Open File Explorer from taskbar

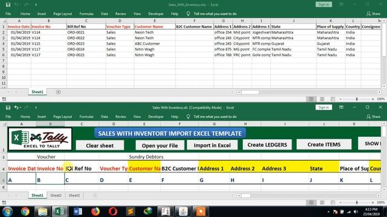(42, 212)
